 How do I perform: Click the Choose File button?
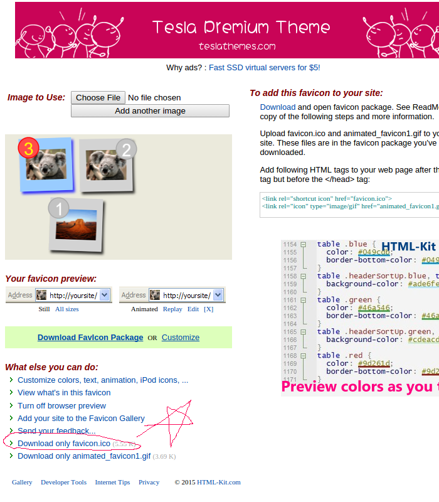click(x=98, y=98)
